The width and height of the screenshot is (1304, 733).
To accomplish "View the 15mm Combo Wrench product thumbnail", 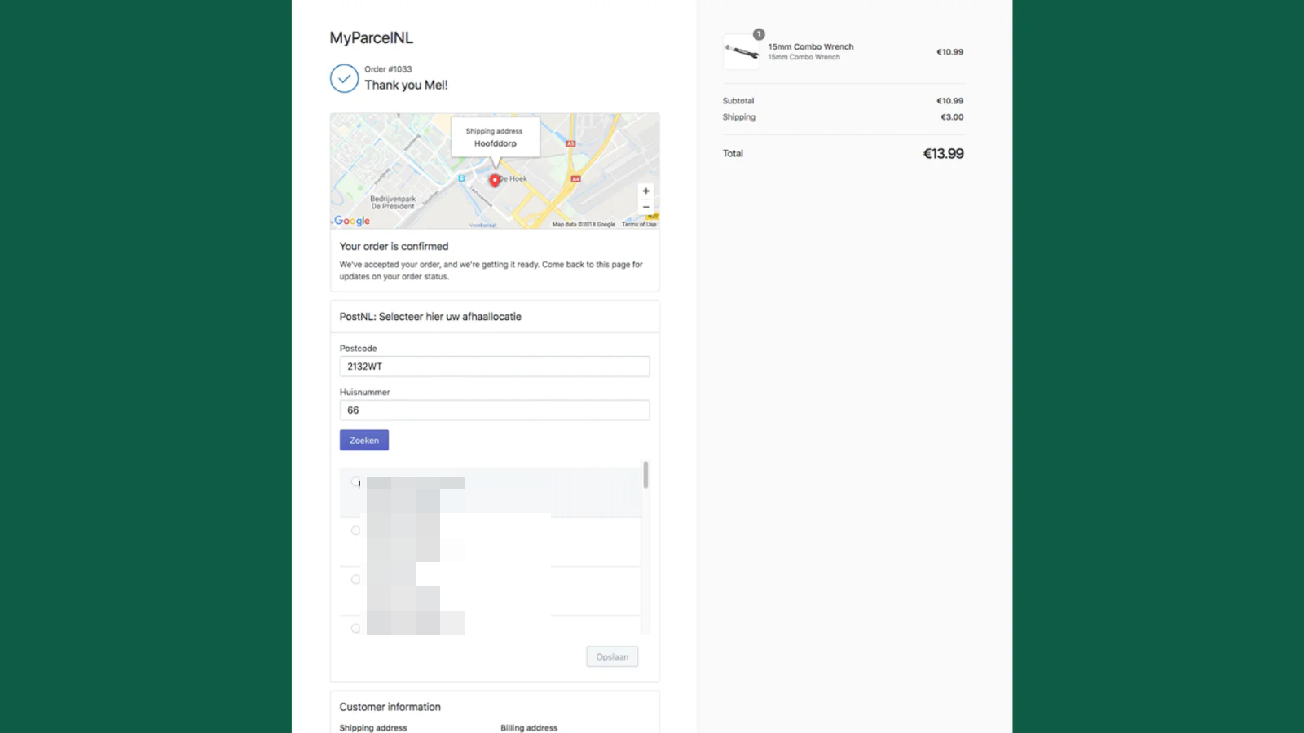I will pos(741,51).
